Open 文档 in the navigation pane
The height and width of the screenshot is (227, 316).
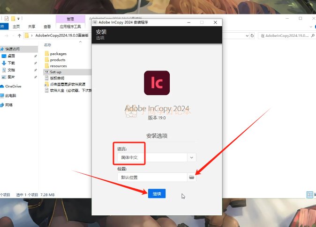pyautogui.click(x=11, y=70)
